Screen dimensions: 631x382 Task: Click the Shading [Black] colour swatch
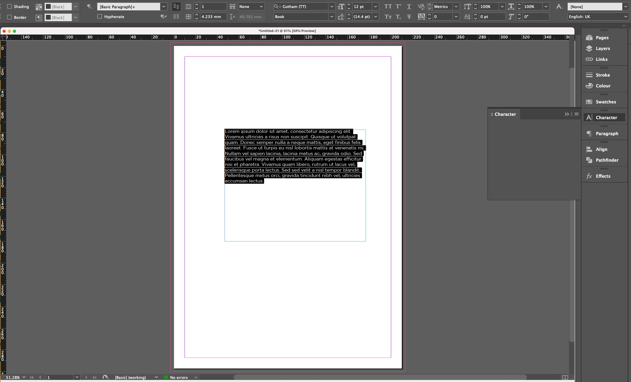[x=58, y=7]
